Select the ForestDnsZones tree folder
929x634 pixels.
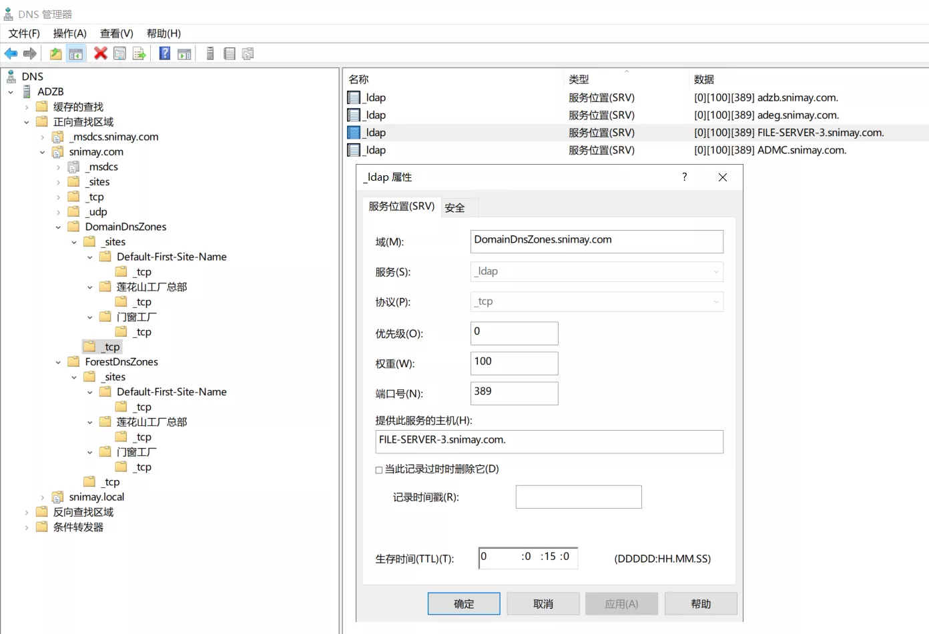click(x=121, y=362)
